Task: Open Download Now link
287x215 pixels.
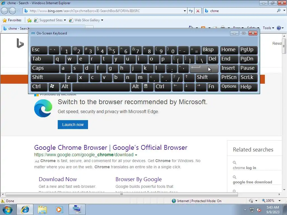Action: [58, 179]
